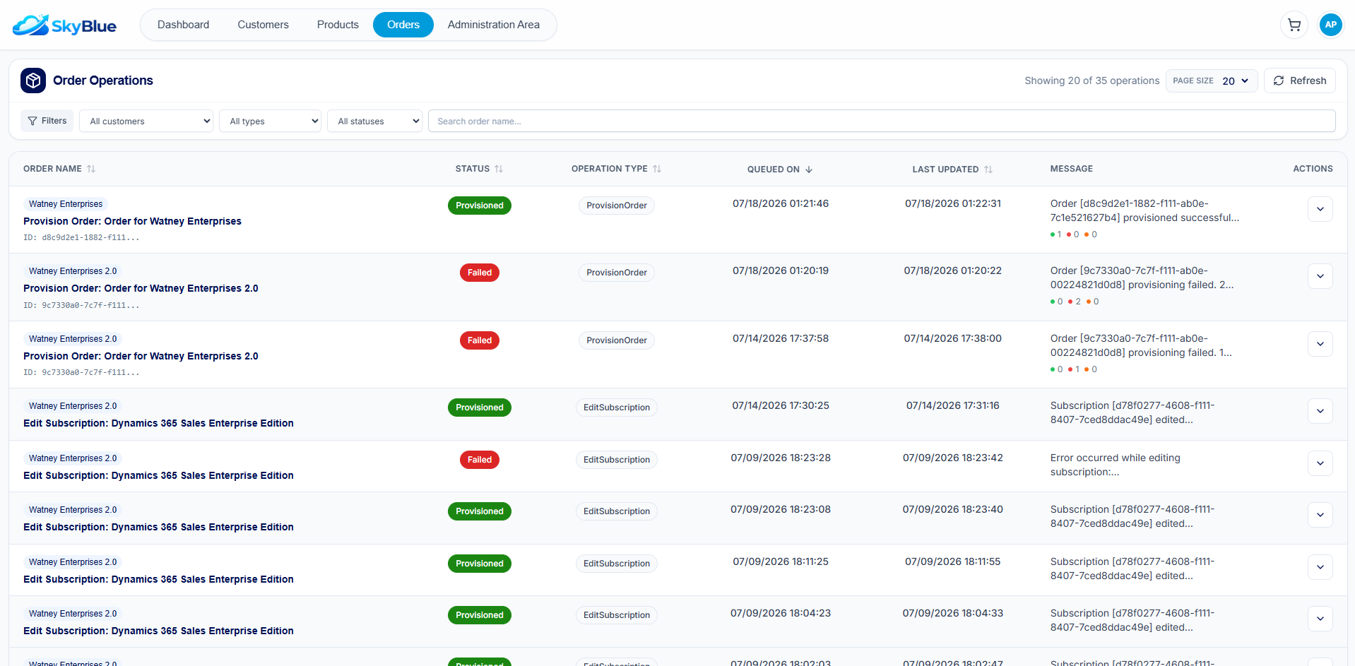Sort by Order Name column arrows
Viewport: 1355px width, 666px height.
click(x=91, y=169)
